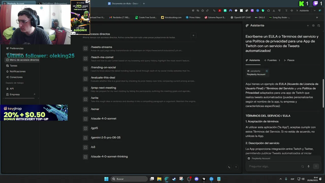Expand the bookmarks overflow chevron
The height and width of the screenshot is (183, 325).
click(317, 18)
